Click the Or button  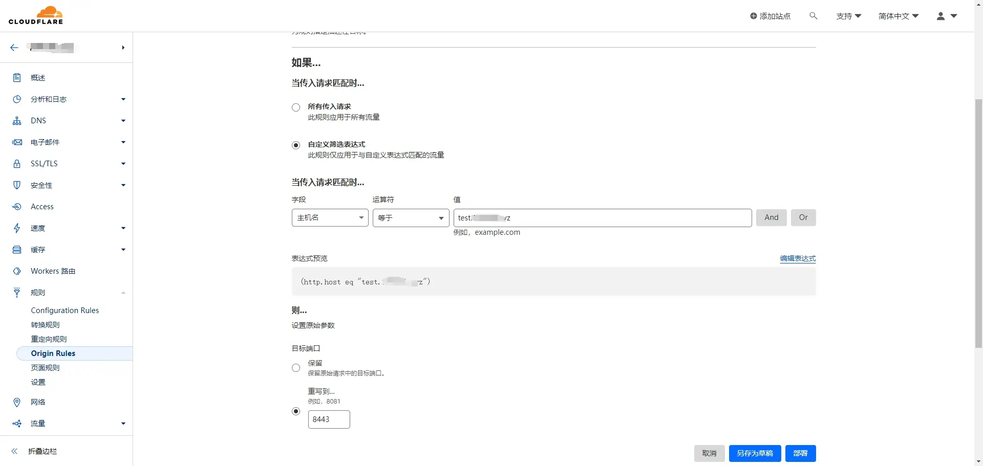coord(803,218)
